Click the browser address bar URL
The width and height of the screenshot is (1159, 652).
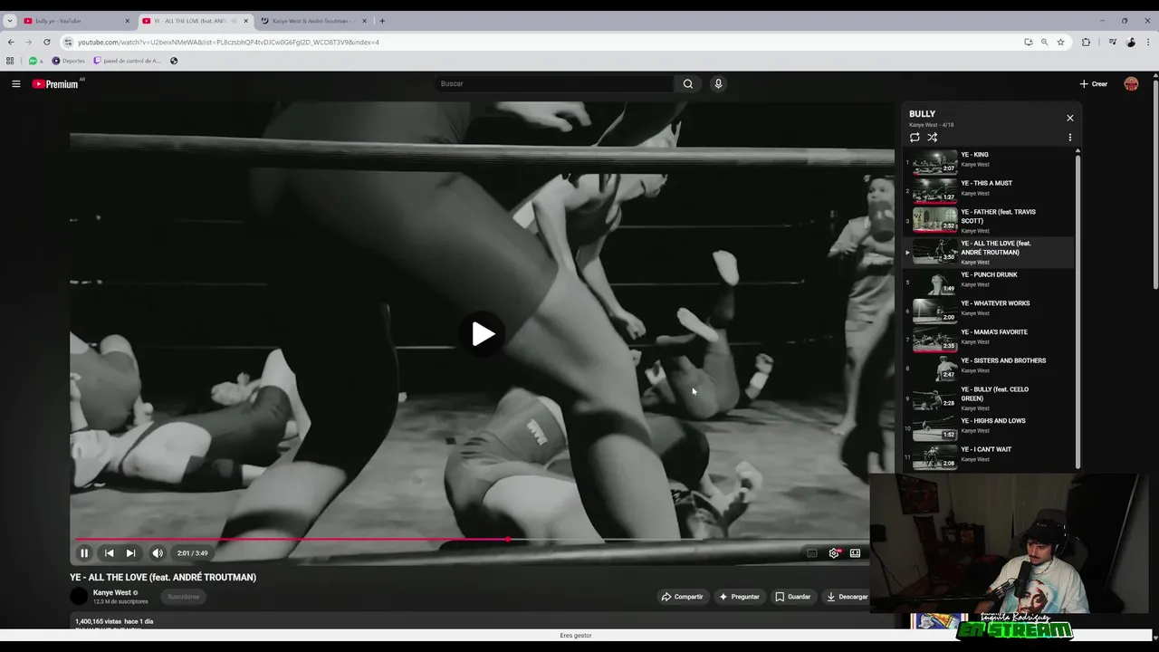[228, 43]
